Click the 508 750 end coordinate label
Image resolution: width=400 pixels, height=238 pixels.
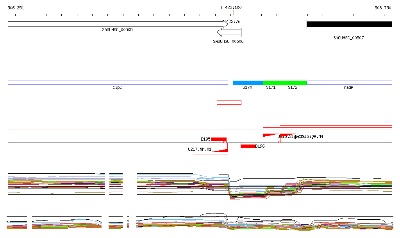(382, 8)
